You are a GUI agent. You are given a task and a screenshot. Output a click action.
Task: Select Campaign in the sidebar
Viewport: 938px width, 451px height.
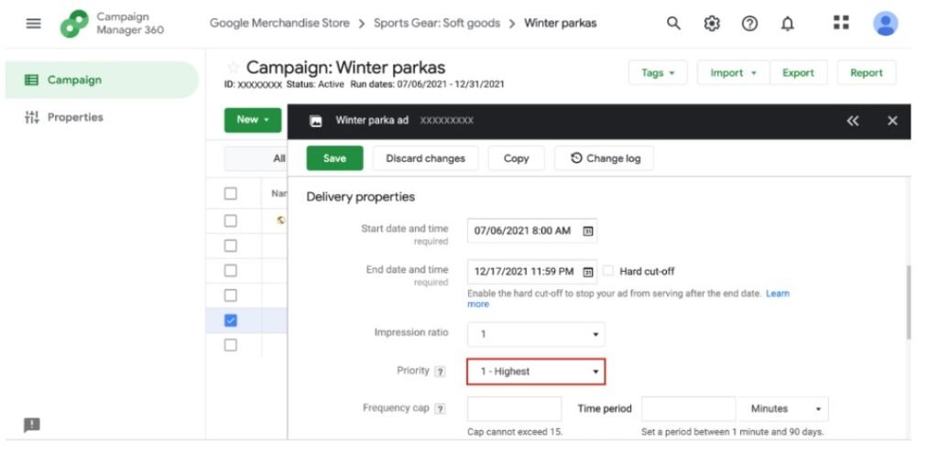(102, 80)
